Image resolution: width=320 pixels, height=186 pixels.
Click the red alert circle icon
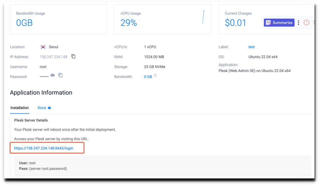pos(306,23)
